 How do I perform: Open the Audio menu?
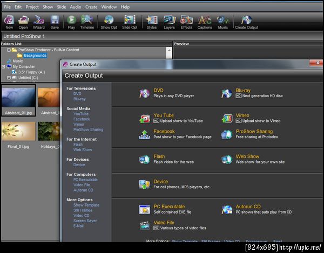click(x=76, y=7)
